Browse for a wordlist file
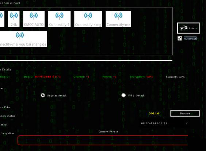 click(185, 113)
